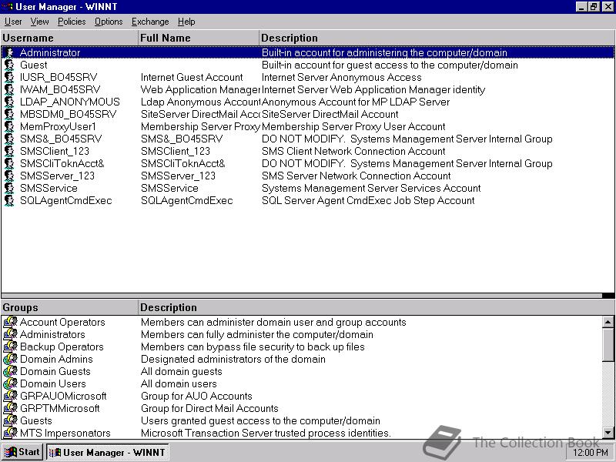Select 'Internet Guest Account' full name text
Image resolution: width=616 pixels, height=462 pixels.
pyautogui.click(x=192, y=78)
